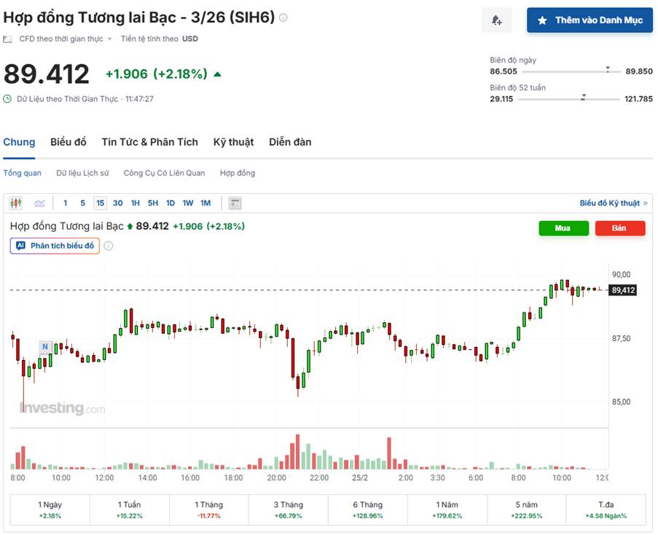Switch to Kỹ thuật tab

233,142
